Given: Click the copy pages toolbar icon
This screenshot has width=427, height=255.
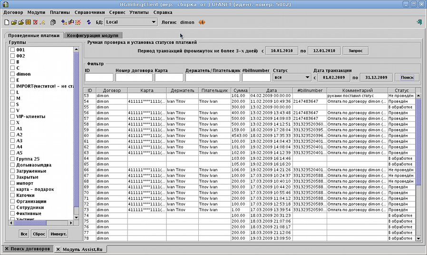Looking at the screenshot, I should pos(53,22).
